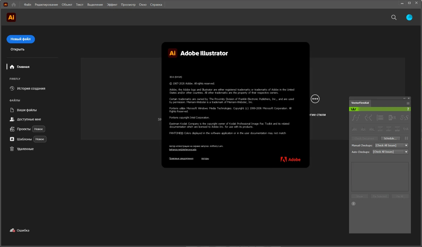Click the R R text icon in VectorFirstAid
The width and height of the screenshot is (422, 247).
(392, 118)
